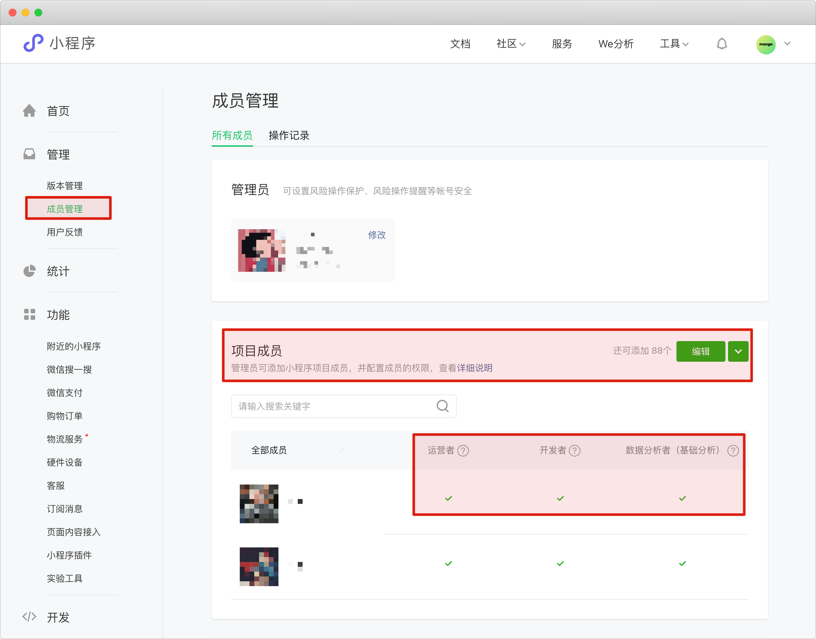Click the 功能 grid icon
The image size is (816, 639).
[x=29, y=314]
